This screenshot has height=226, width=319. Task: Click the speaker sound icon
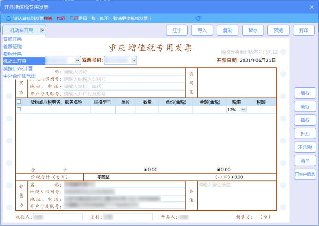click(x=198, y=18)
